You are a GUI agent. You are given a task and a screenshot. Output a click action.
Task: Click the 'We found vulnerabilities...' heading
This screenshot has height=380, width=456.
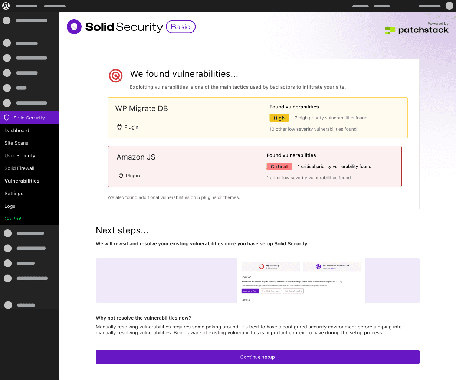click(x=184, y=74)
